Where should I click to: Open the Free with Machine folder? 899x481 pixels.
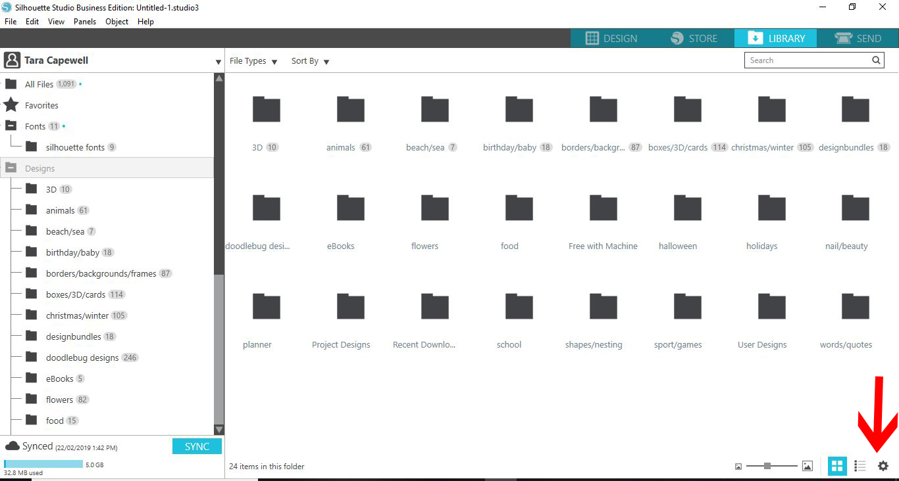604,208
